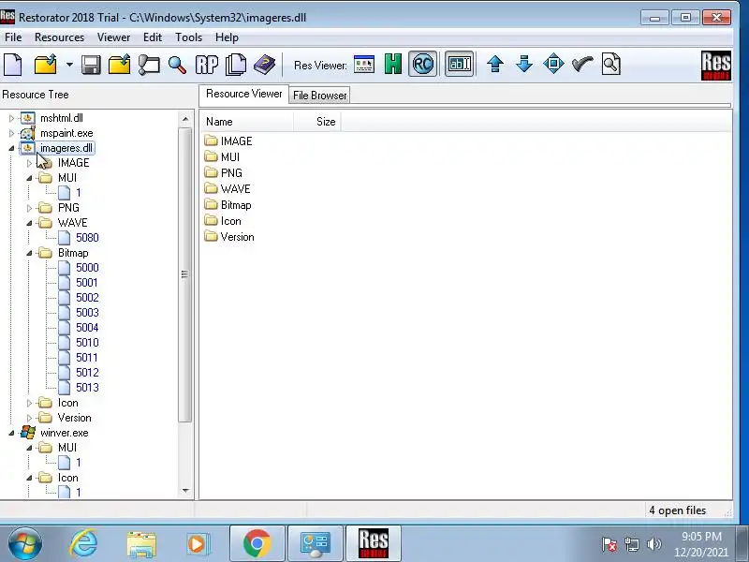Expand the mspaint.exe tree node
Viewport: 749px width, 562px height.
click(12, 133)
